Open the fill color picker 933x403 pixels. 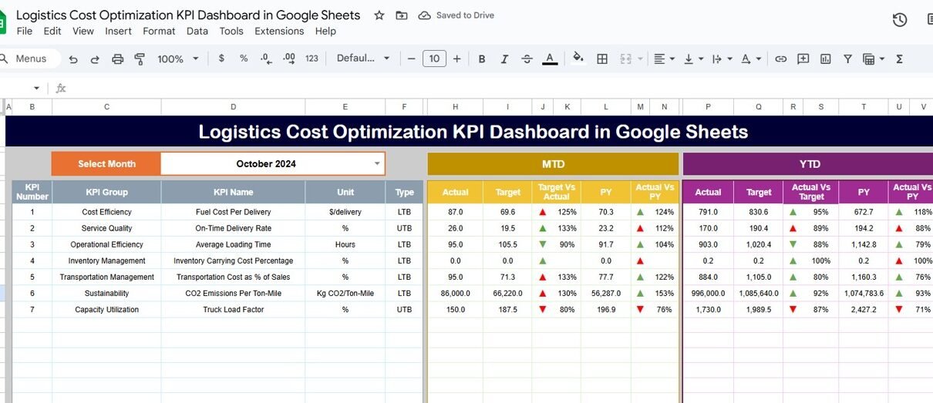(578, 59)
